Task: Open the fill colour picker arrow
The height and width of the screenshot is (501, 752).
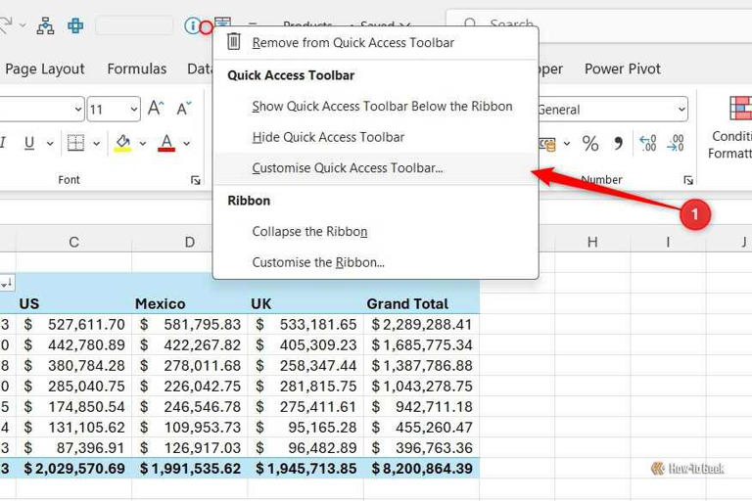Action: coord(142,143)
